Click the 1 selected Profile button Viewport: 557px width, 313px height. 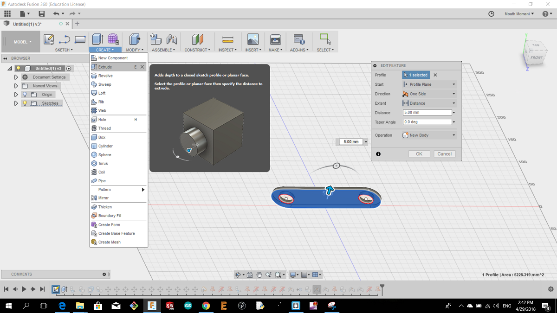coord(416,75)
